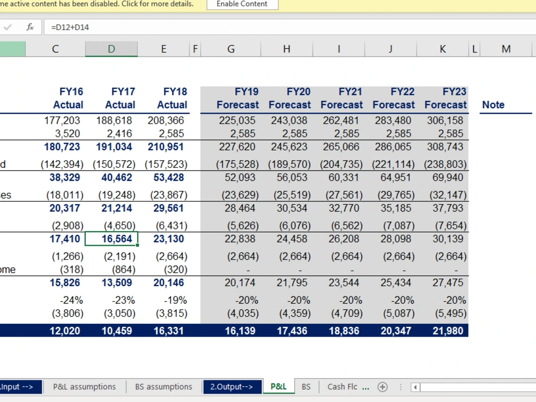Open the Input --> sheet tab
The width and height of the screenshot is (536, 402).
21,386
